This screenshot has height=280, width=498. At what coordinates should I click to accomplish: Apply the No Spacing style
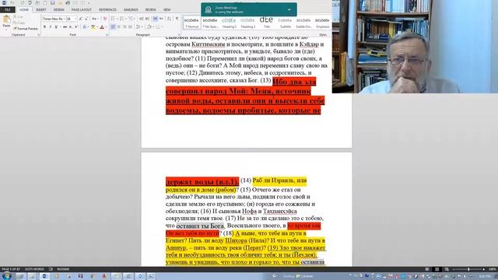tap(210, 23)
